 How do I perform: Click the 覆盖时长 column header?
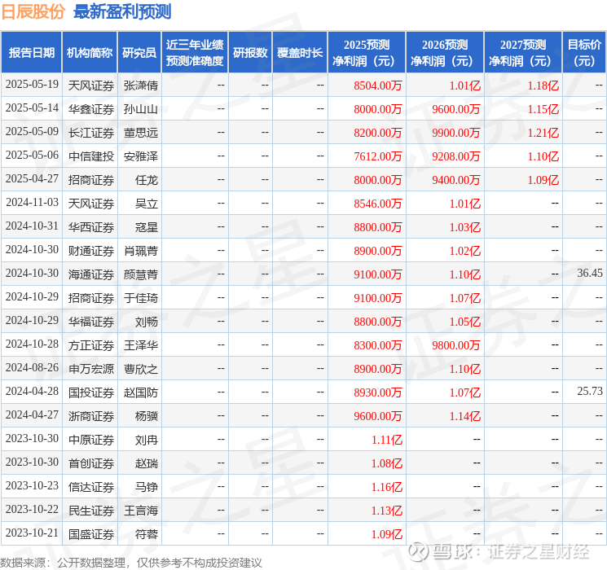pyautogui.click(x=300, y=53)
